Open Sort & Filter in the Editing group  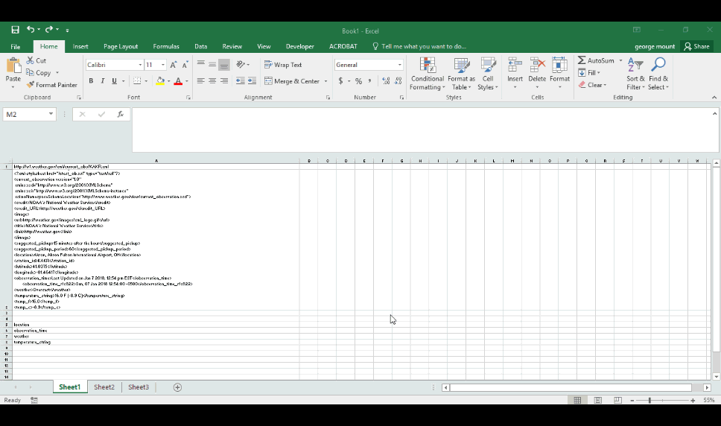tap(635, 74)
